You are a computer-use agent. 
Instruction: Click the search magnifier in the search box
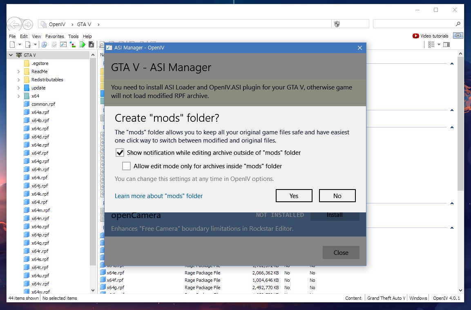coord(458,24)
